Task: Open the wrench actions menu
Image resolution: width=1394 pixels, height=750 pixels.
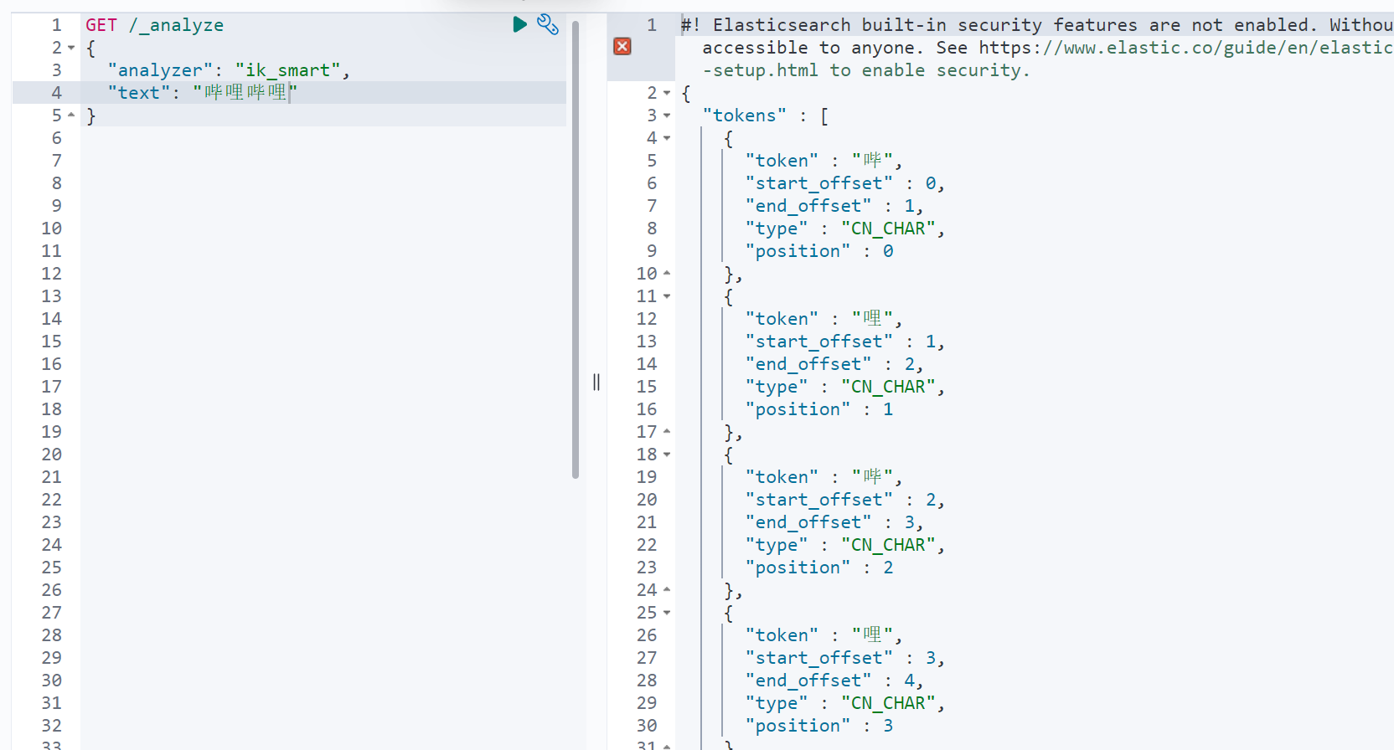Action: coord(548,24)
